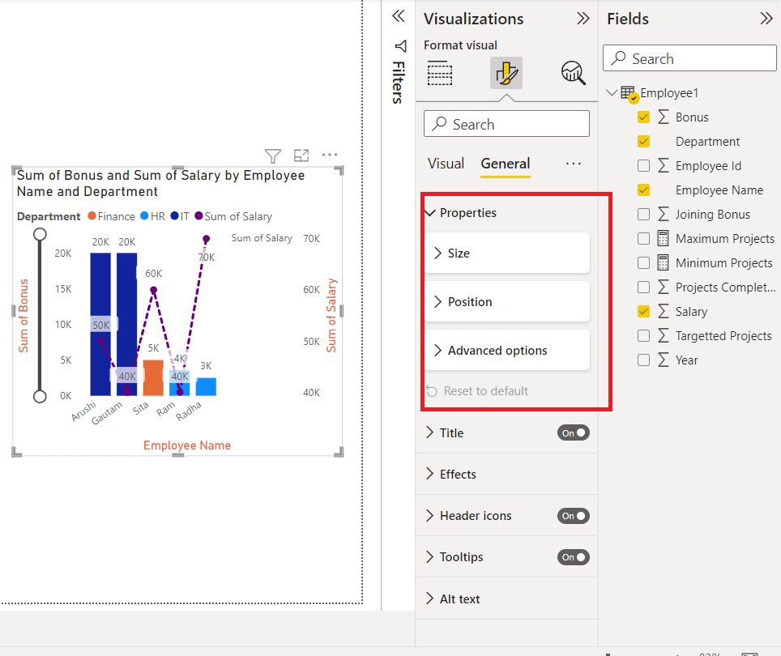The image size is (781, 656).
Task: Click the filter funnel icon on the chart
Action: tap(273, 155)
